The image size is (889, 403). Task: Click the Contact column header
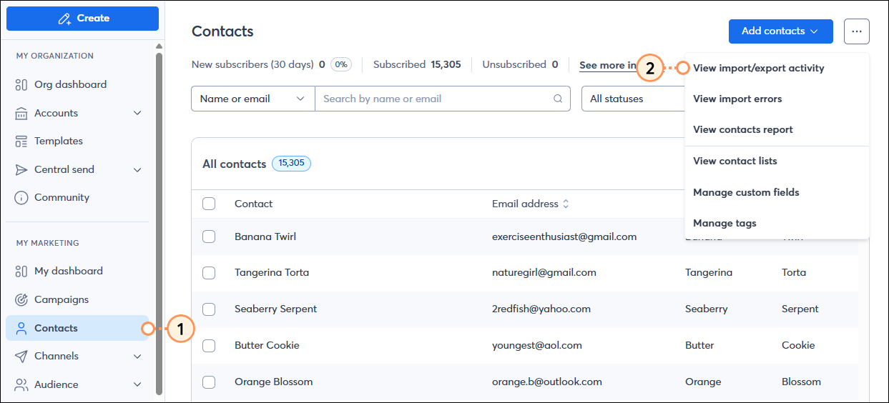point(253,204)
